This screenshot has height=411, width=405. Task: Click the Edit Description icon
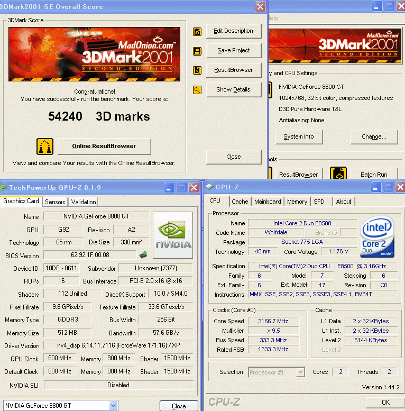[197, 32]
